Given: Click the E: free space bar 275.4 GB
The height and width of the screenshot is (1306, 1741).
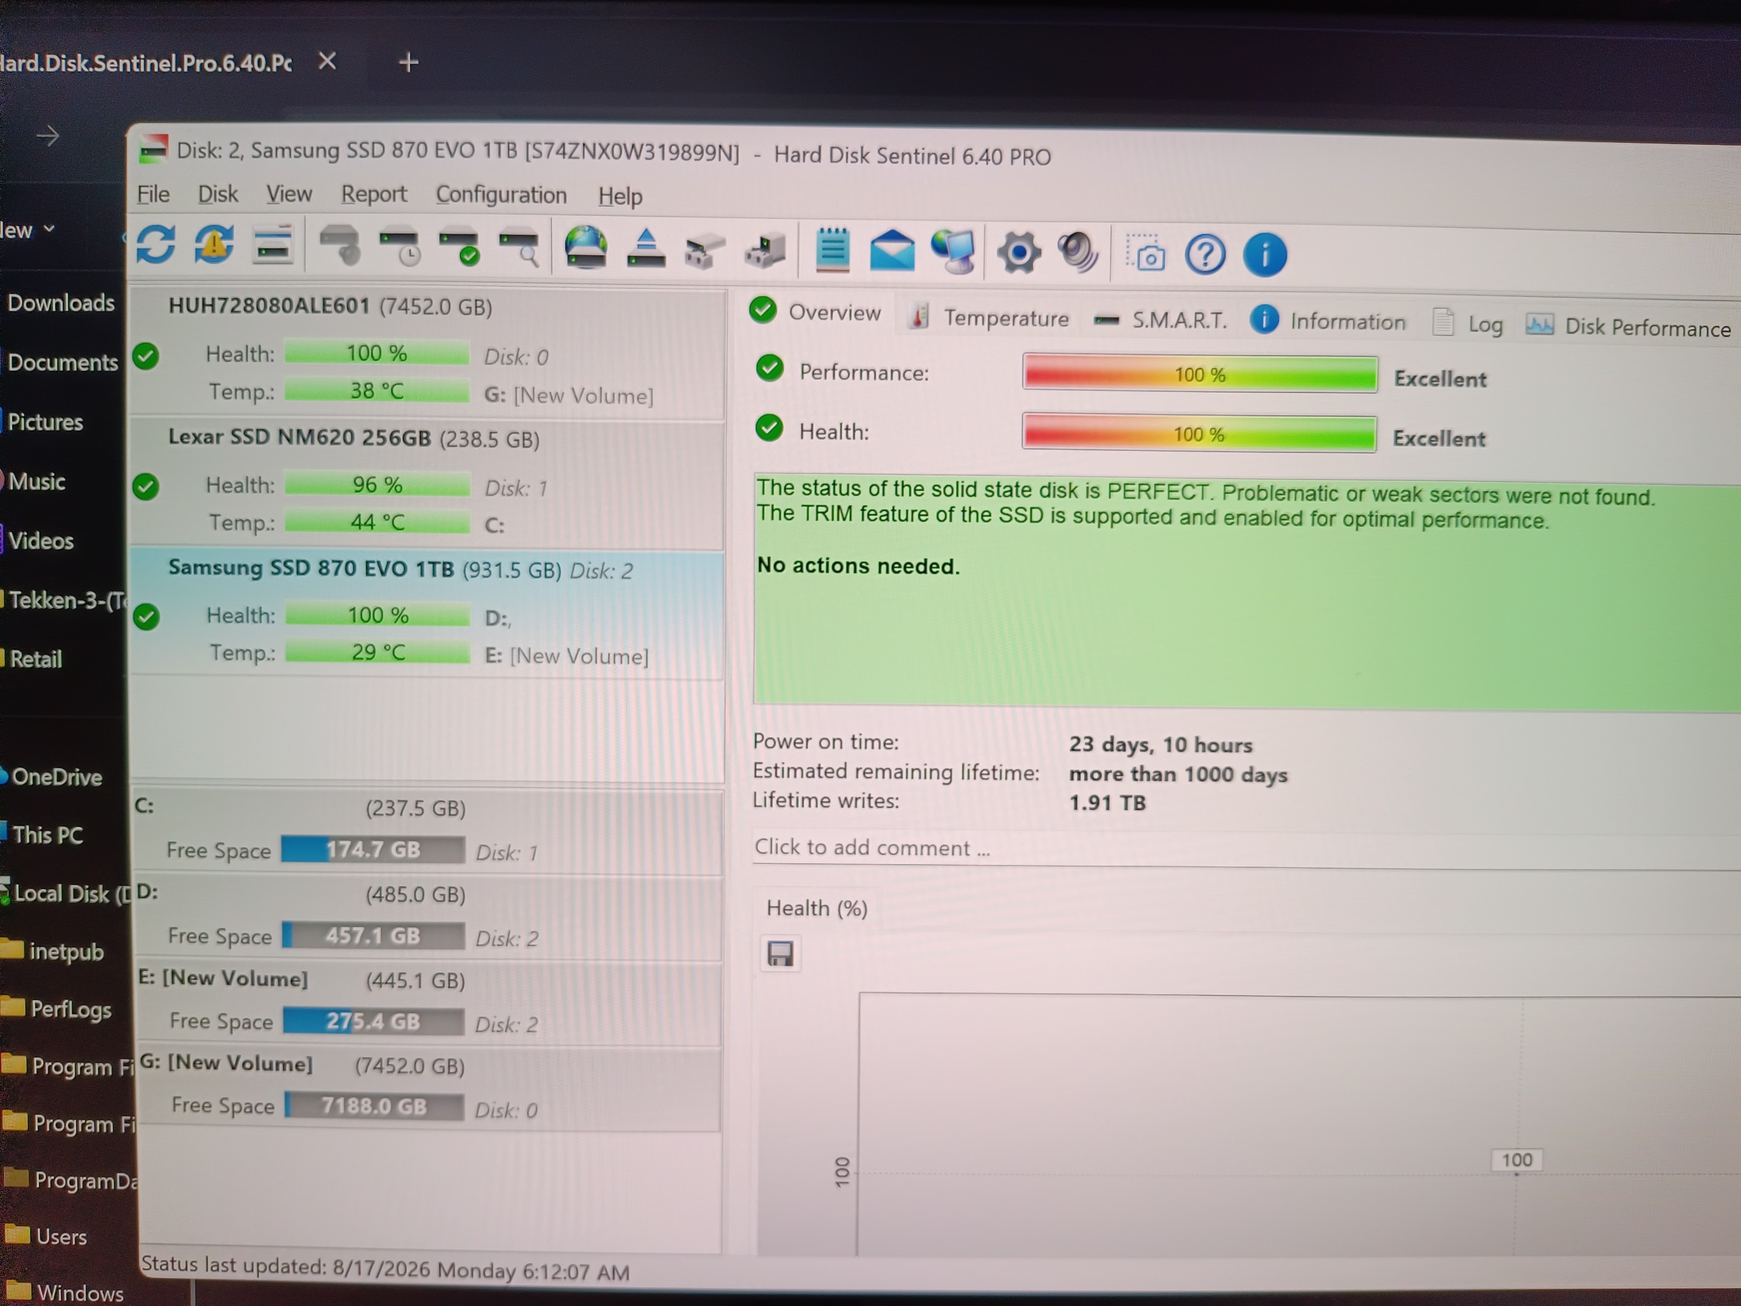Looking at the screenshot, I should (x=374, y=1022).
